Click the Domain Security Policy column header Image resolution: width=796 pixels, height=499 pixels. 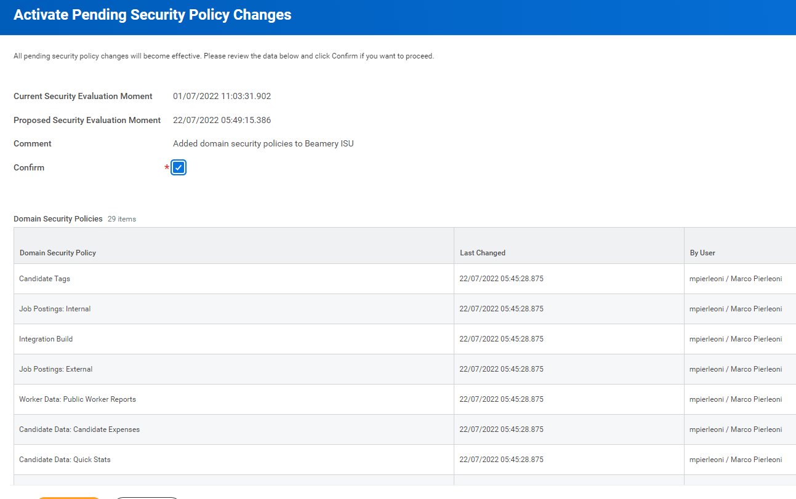[58, 253]
